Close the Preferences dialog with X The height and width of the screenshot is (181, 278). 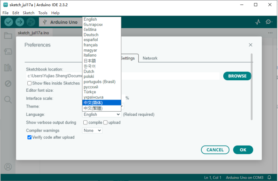pyautogui.click(x=251, y=45)
